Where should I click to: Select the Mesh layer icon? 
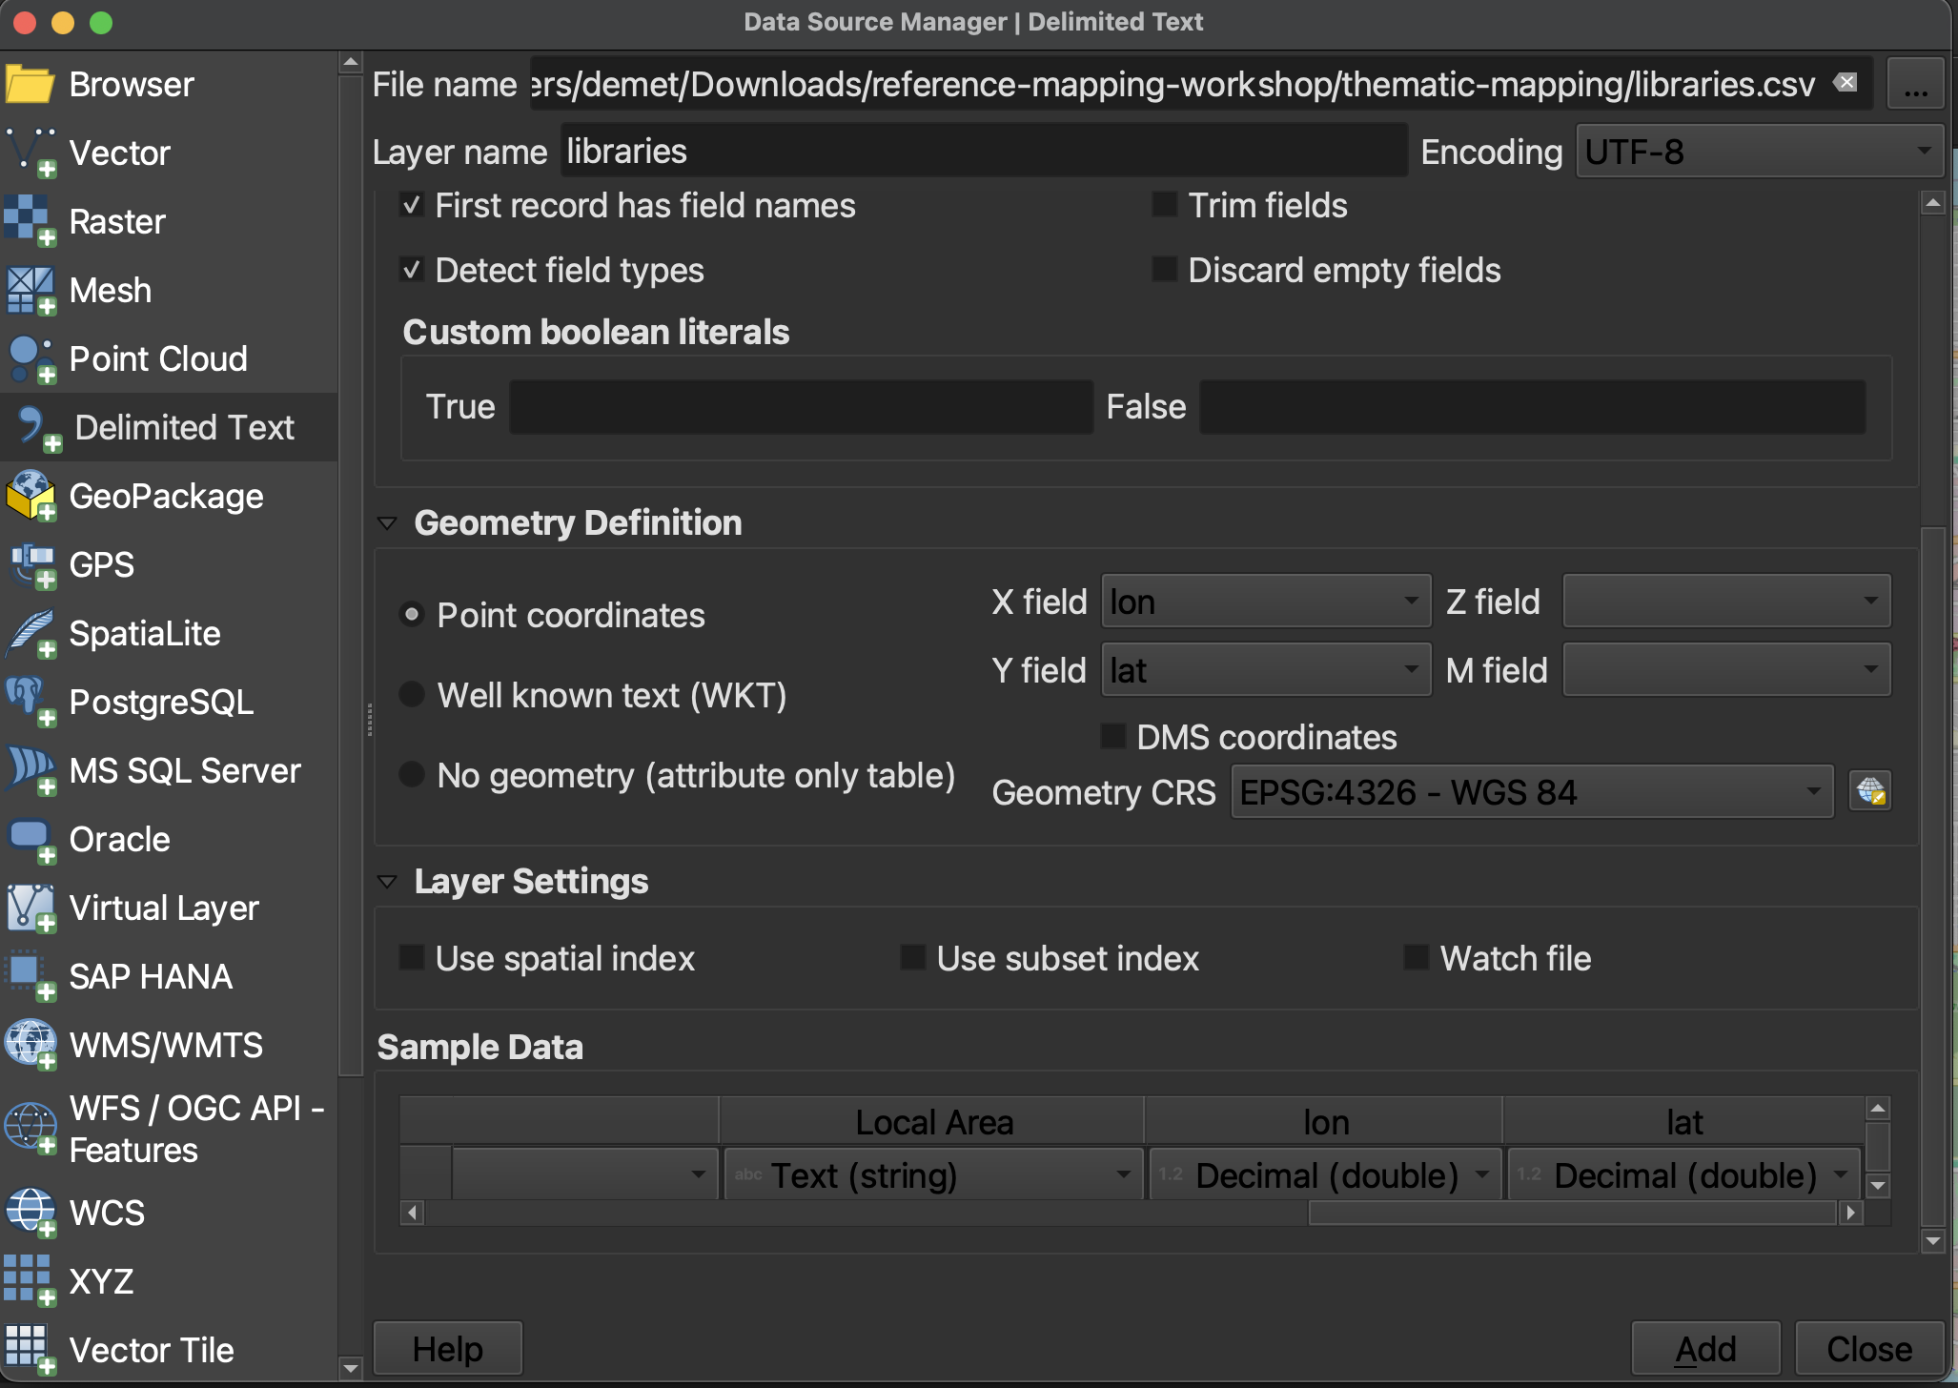tap(31, 290)
